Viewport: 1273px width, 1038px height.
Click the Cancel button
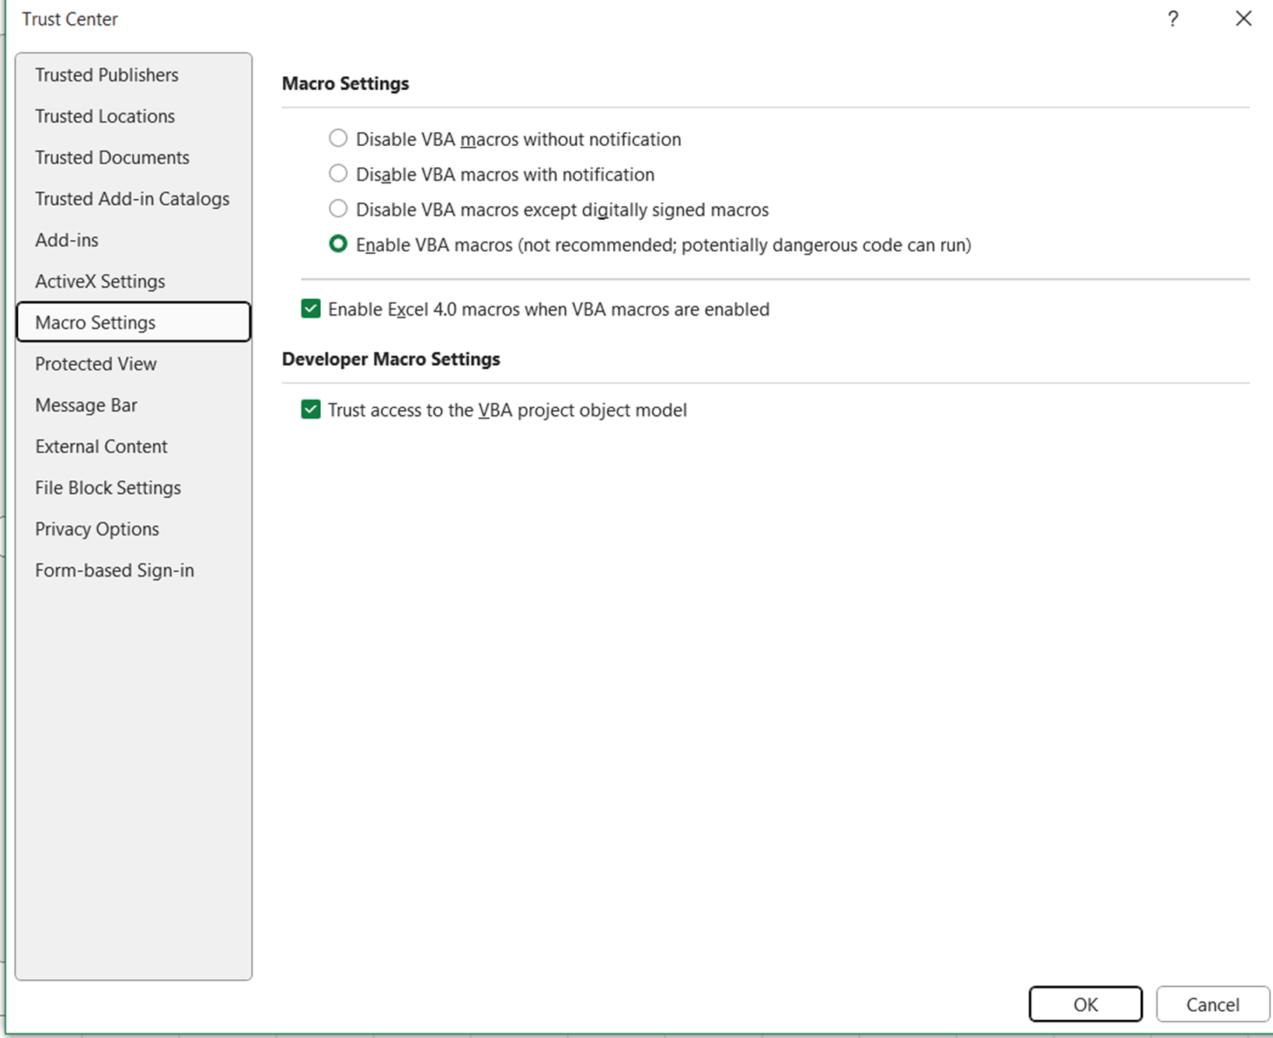[x=1212, y=1004]
